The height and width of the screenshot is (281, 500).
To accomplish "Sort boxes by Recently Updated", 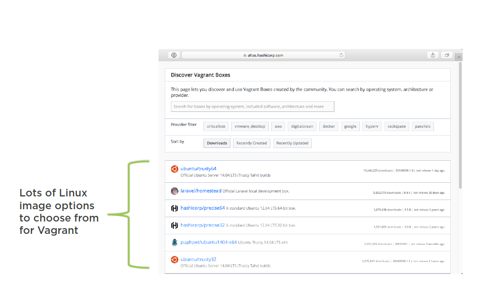I will [292, 143].
